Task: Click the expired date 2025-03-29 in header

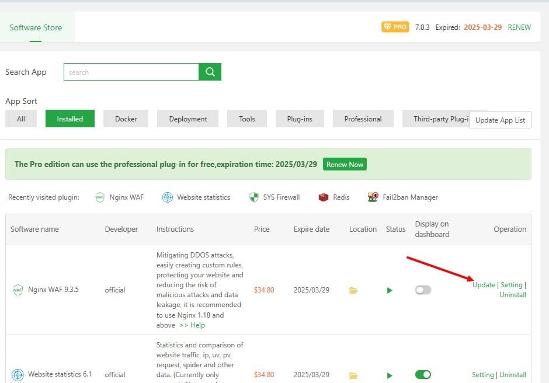Action: [482, 27]
